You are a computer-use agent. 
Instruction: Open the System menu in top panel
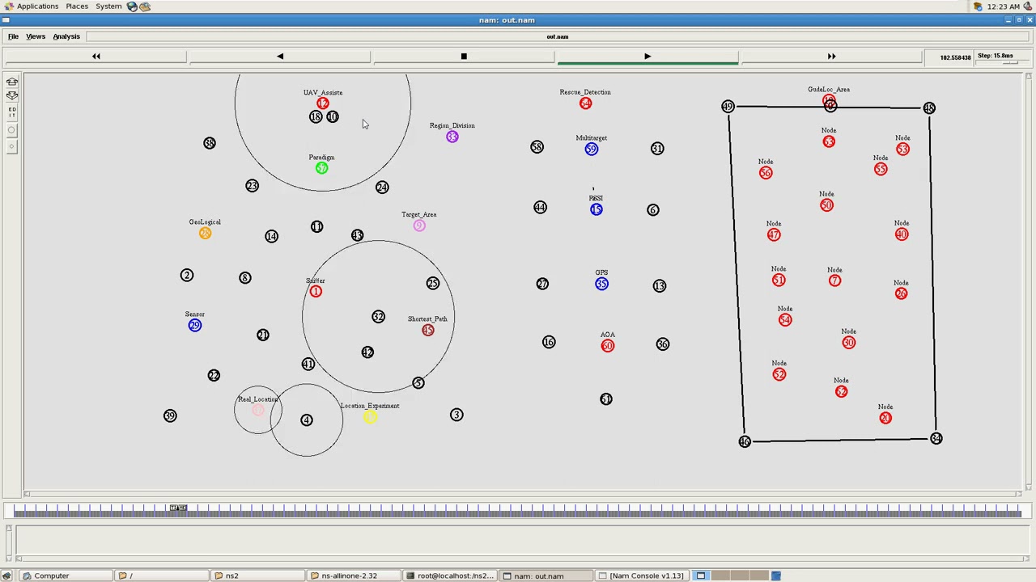tap(108, 6)
